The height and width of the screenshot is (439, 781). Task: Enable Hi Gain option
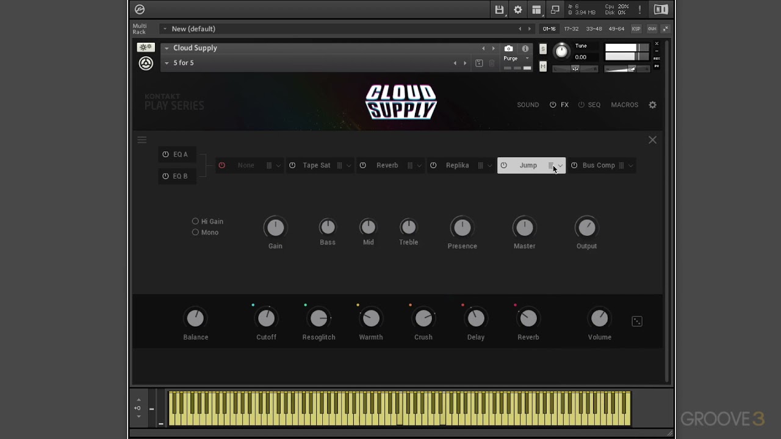(195, 221)
